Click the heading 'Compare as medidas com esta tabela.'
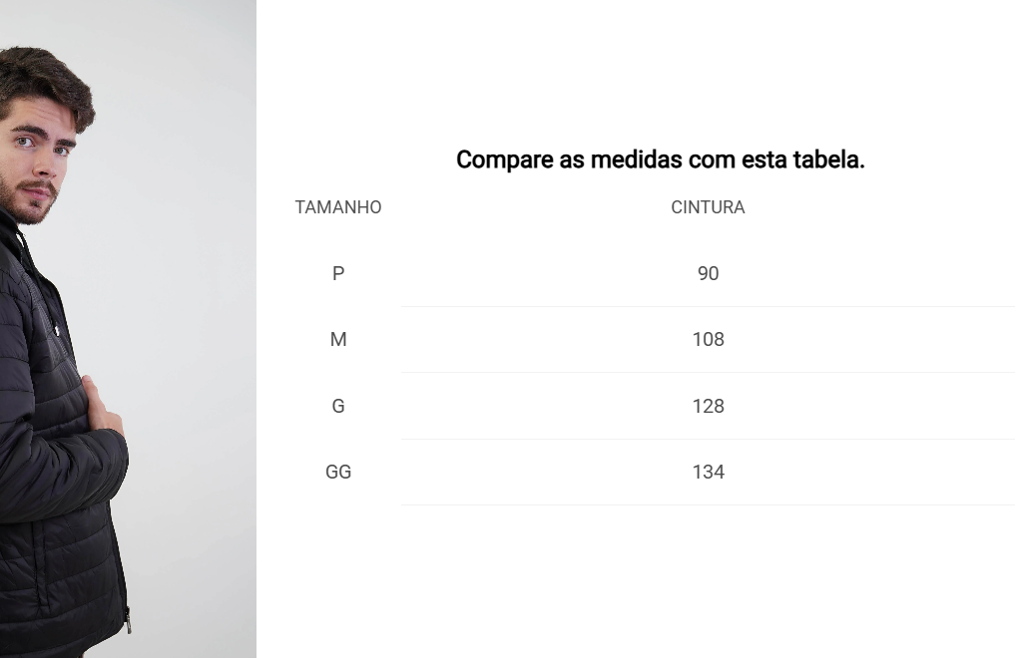This screenshot has height=658, width=1018. pyautogui.click(x=661, y=160)
